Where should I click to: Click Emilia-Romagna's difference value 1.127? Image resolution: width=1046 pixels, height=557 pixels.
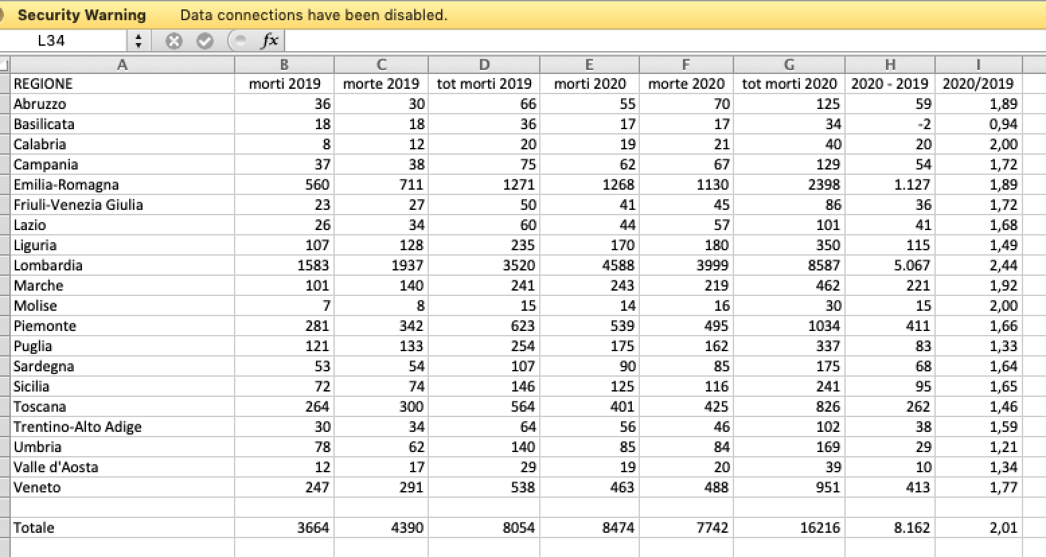pos(890,184)
